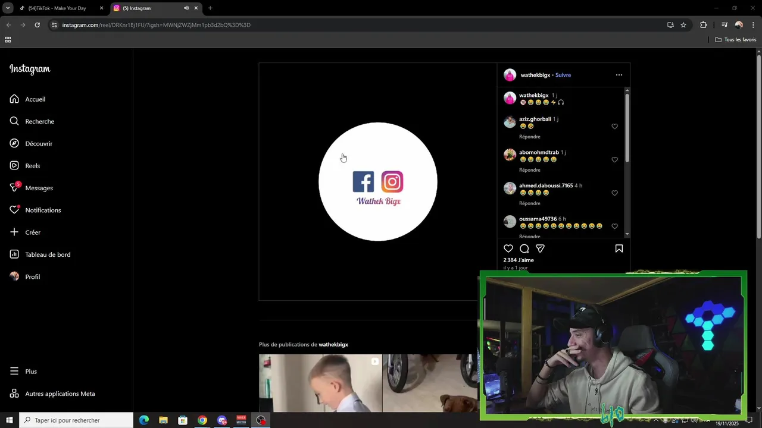Open aziz.ghorbali's profile link

[x=535, y=119]
